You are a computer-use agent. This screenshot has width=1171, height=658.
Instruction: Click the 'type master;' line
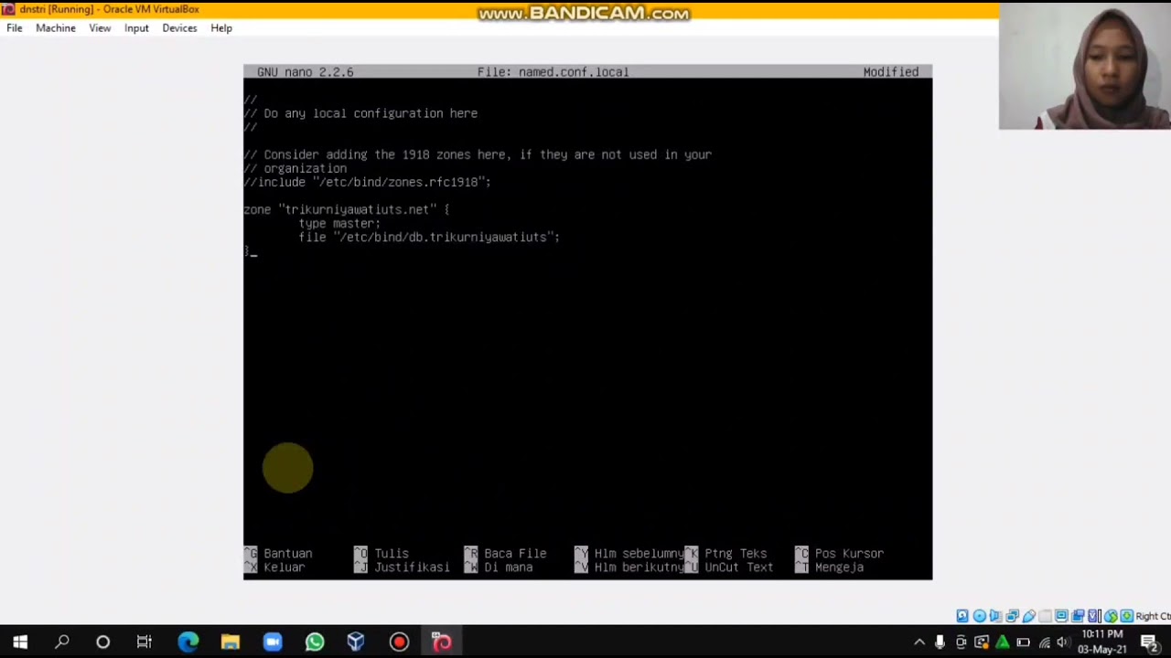(339, 223)
